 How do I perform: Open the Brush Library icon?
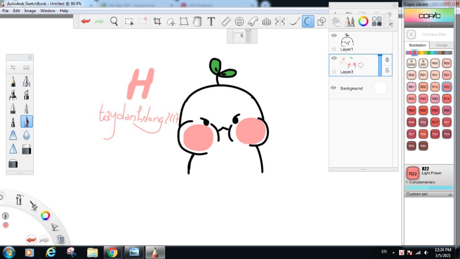pyautogui.click(x=27, y=67)
